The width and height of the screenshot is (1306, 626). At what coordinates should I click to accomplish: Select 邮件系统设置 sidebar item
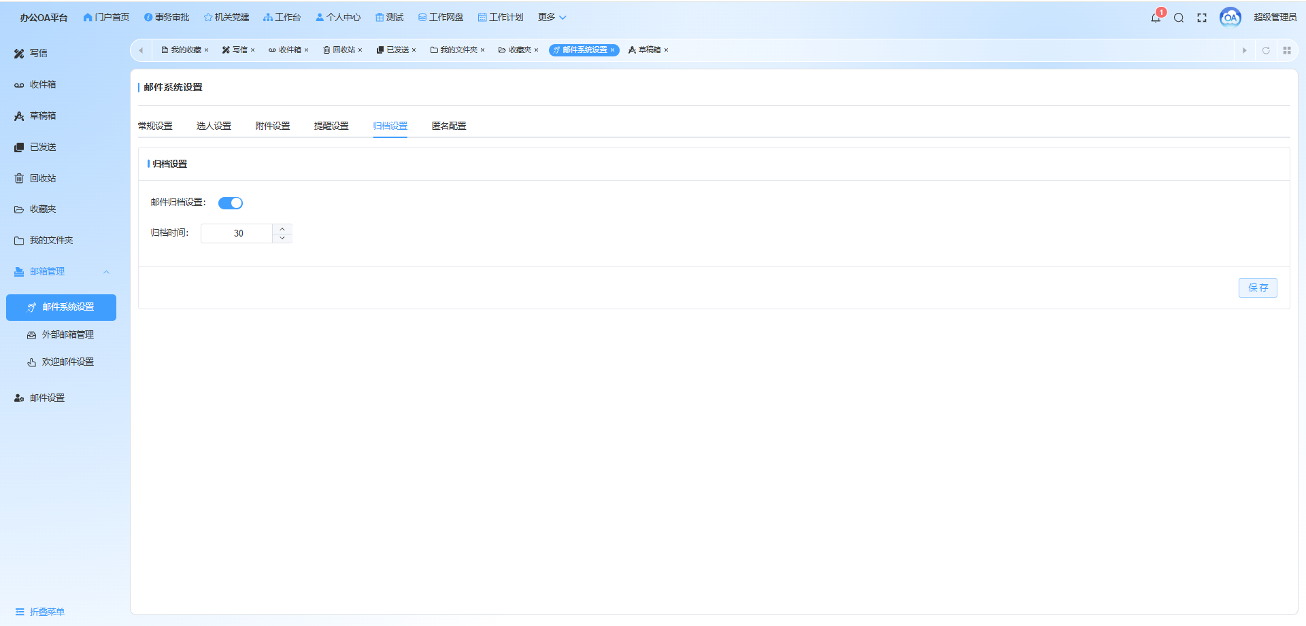point(61,307)
